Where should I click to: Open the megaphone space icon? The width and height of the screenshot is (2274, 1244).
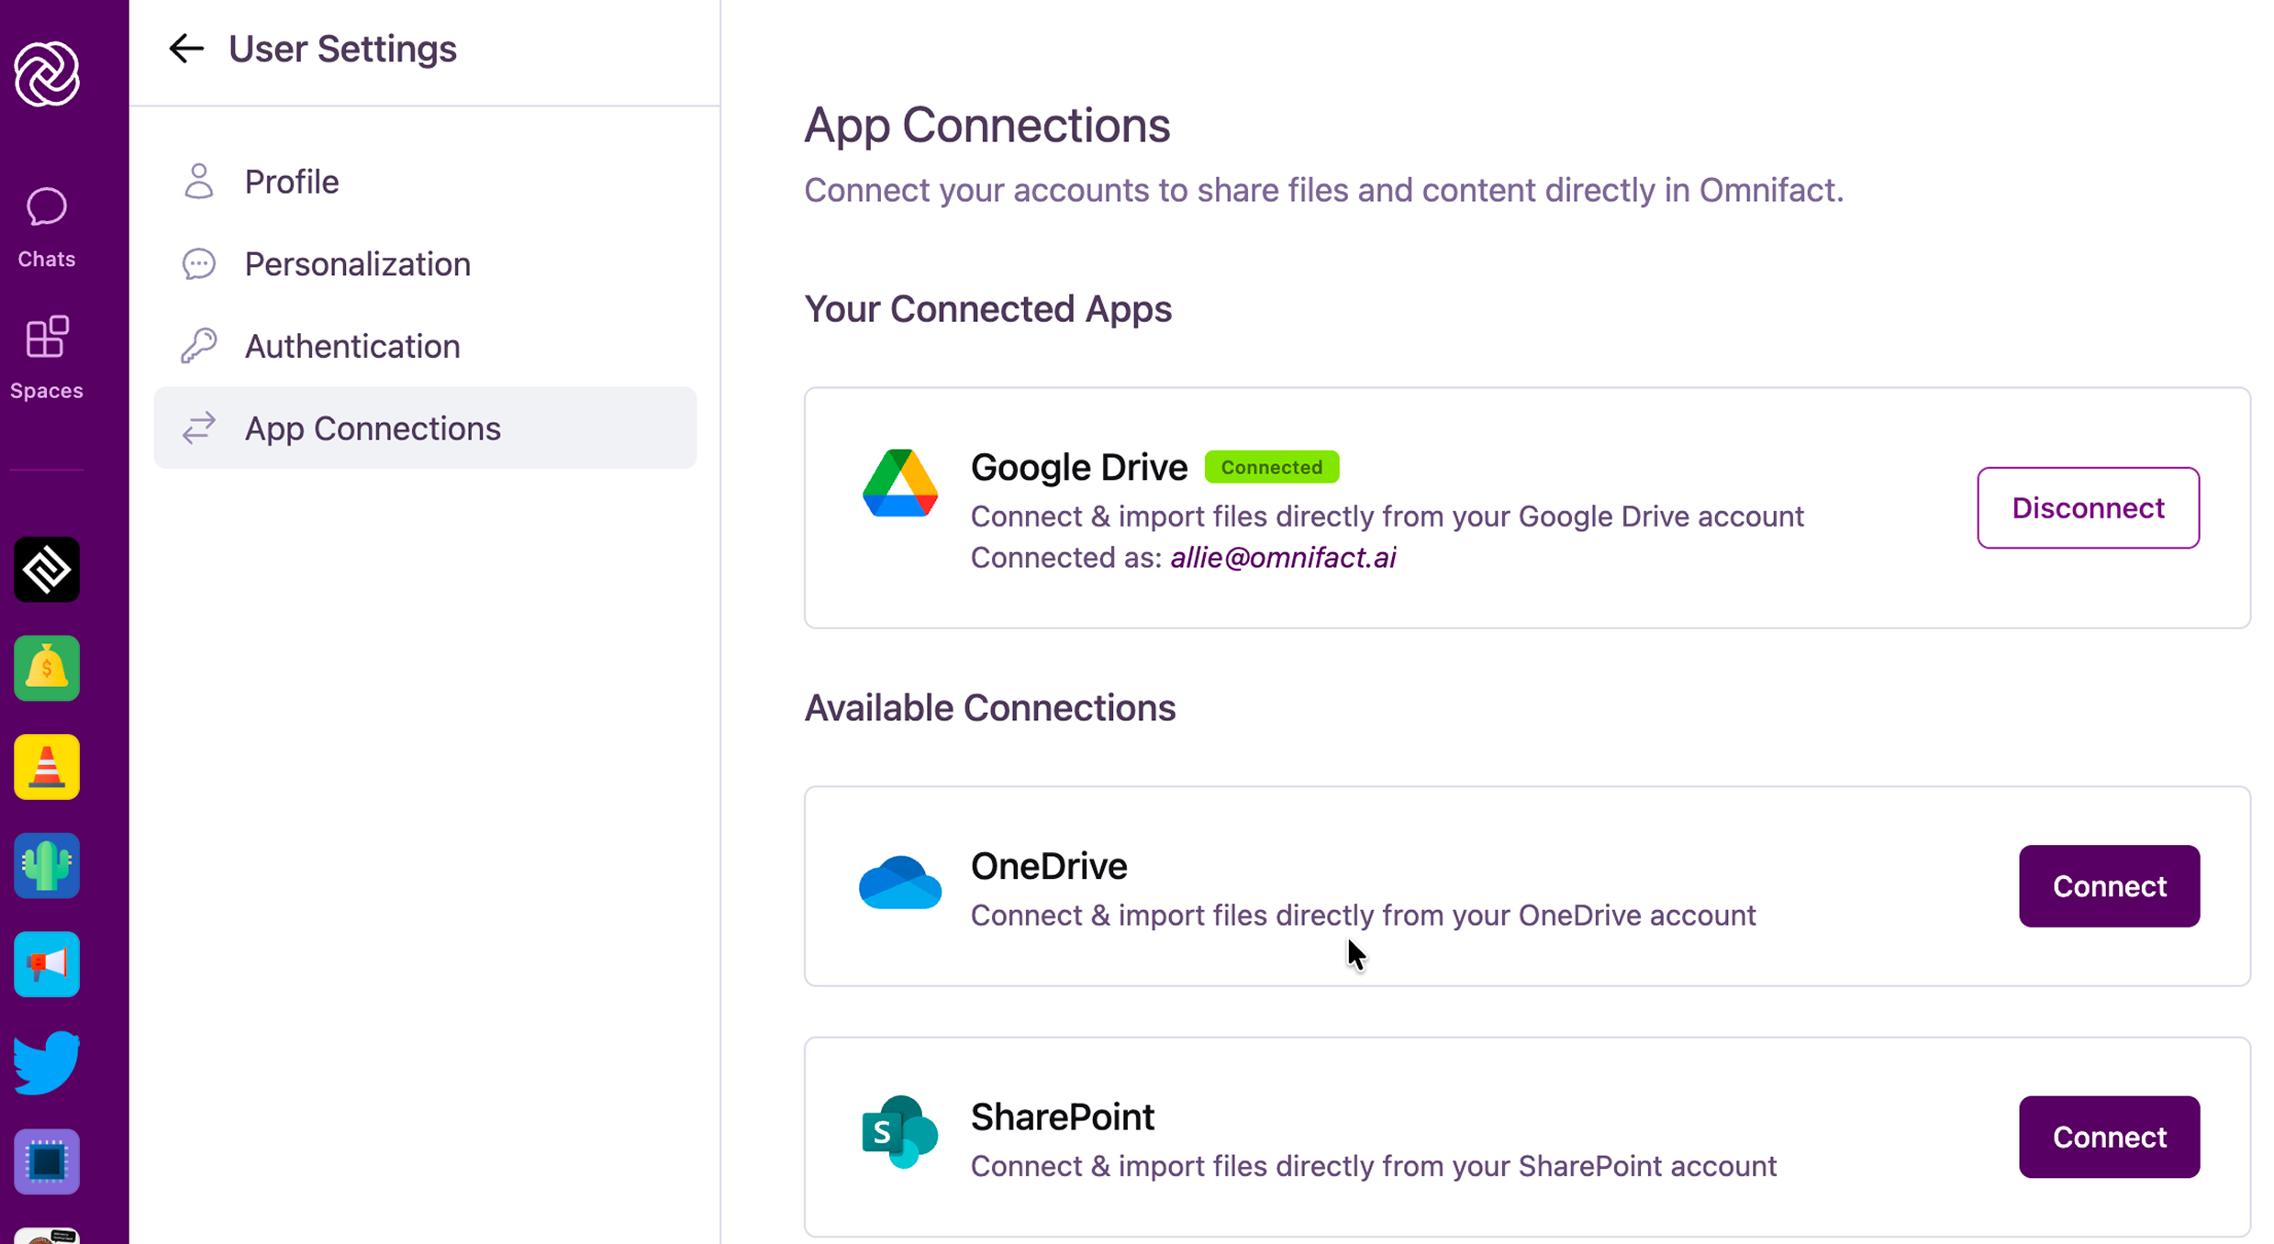pos(47,964)
